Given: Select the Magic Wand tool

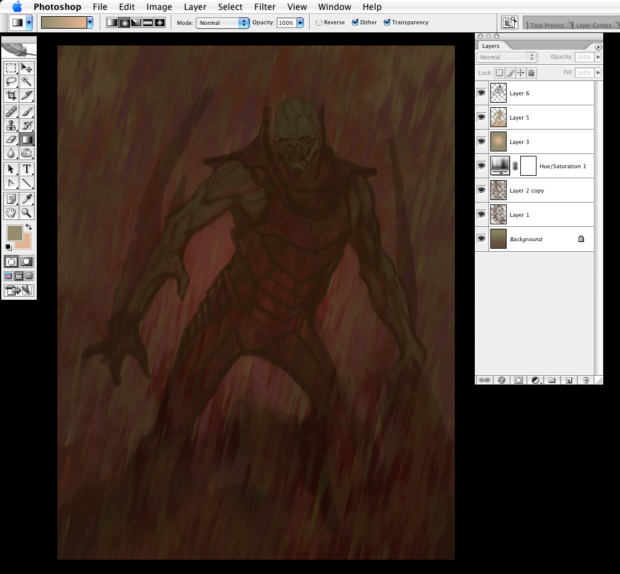Looking at the screenshot, I should [27, 82].
